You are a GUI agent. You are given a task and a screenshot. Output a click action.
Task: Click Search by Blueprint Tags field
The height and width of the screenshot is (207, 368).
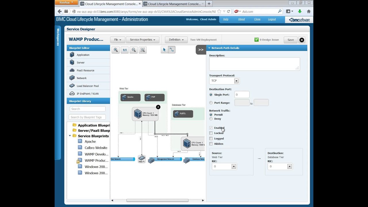click(x=87, y=117)
